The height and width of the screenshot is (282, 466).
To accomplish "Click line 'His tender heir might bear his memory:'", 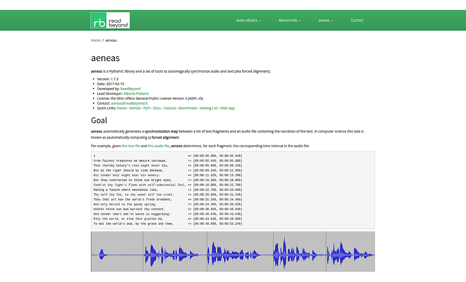I will (x=127, y=175).
